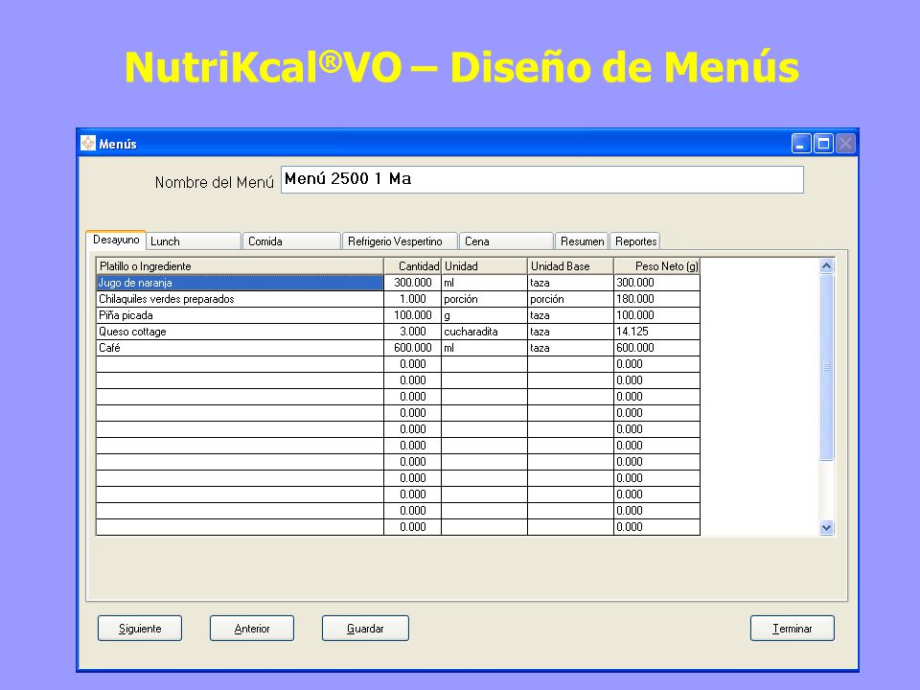
Task: Click unit cucharadita for Queso cottage
Action: point(484,332)
